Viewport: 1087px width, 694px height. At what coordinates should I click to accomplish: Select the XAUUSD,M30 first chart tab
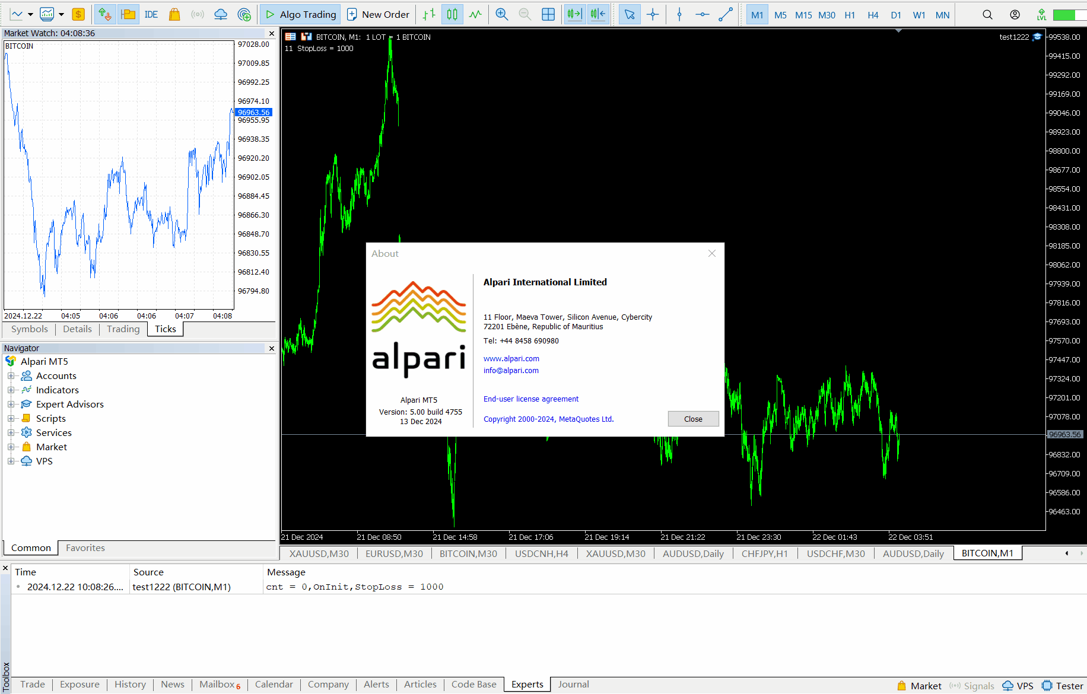click(x=319, y=553)
